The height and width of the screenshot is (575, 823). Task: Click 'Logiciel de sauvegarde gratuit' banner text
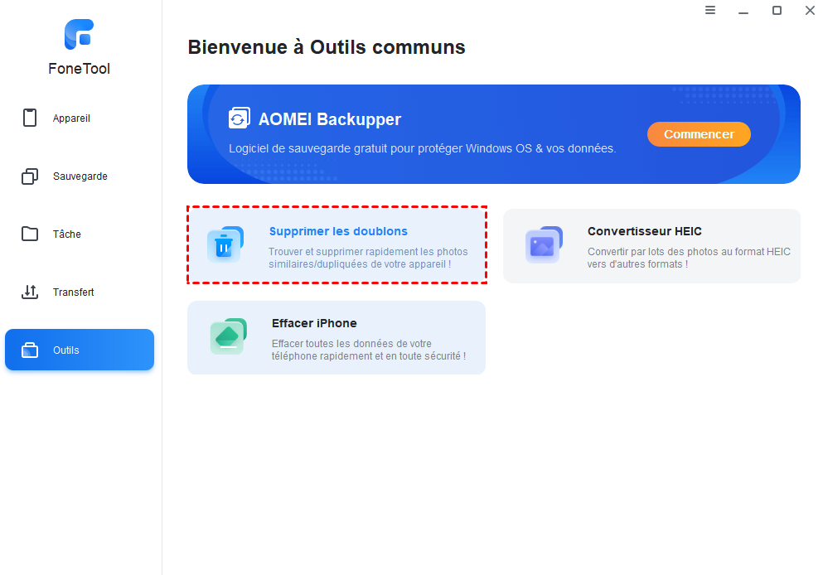tap(422, 148)
